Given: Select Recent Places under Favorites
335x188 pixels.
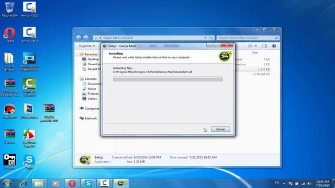Looking at the screenshot, I should [92, 69].
